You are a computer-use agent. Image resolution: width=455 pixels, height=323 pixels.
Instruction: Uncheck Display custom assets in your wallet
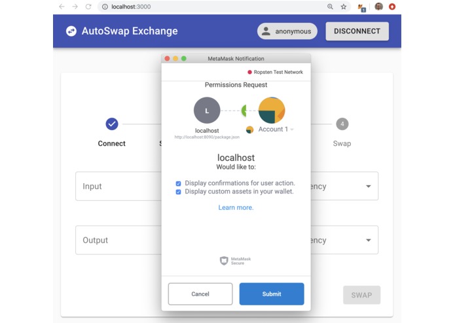[x=179, y=192]
